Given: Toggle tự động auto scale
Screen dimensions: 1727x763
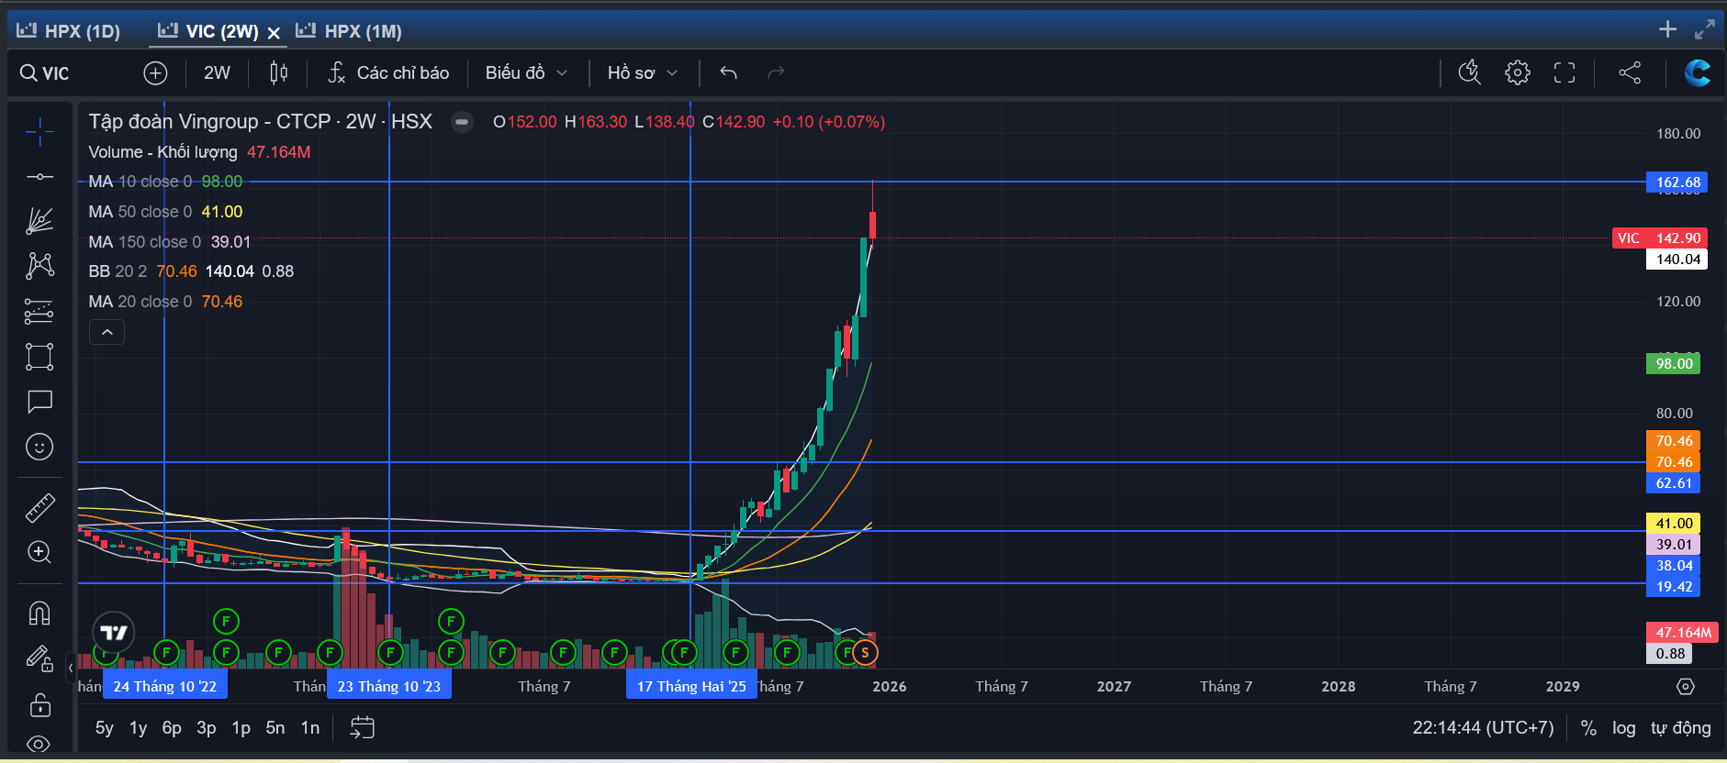Looking at the screenshot, I should click(1680, 728).
